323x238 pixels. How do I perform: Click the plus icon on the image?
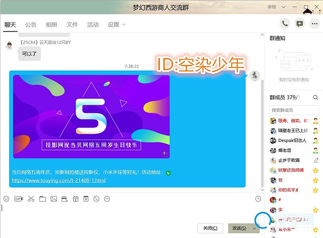click(164, 153)
